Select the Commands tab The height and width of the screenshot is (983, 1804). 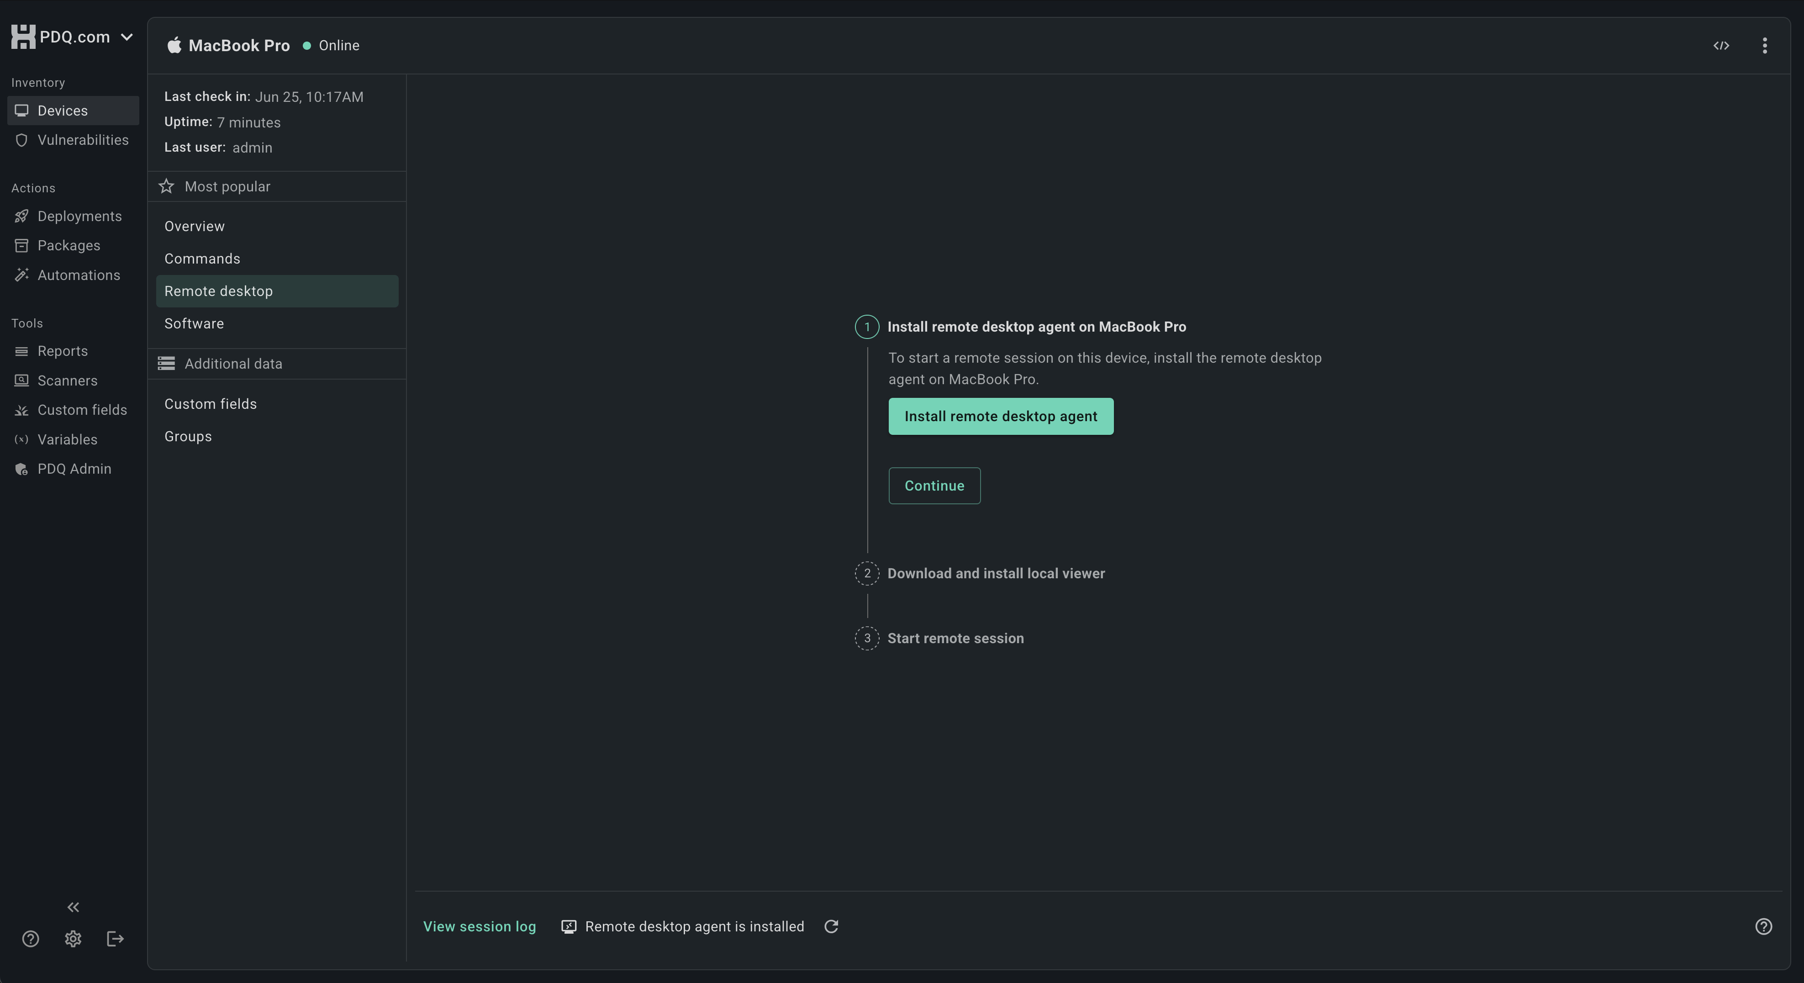(277, 259)
